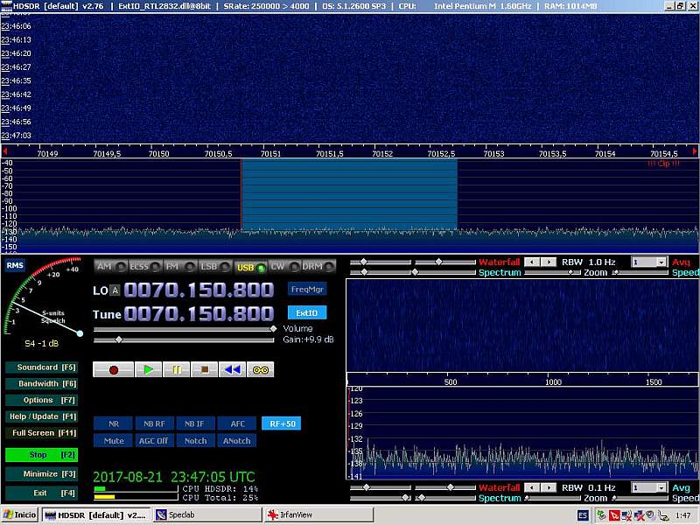The height and width of the screenshot is (525, 700).
Task: Click the FreqMgr button
Action: pyautogui.click(x=307, y=289)
